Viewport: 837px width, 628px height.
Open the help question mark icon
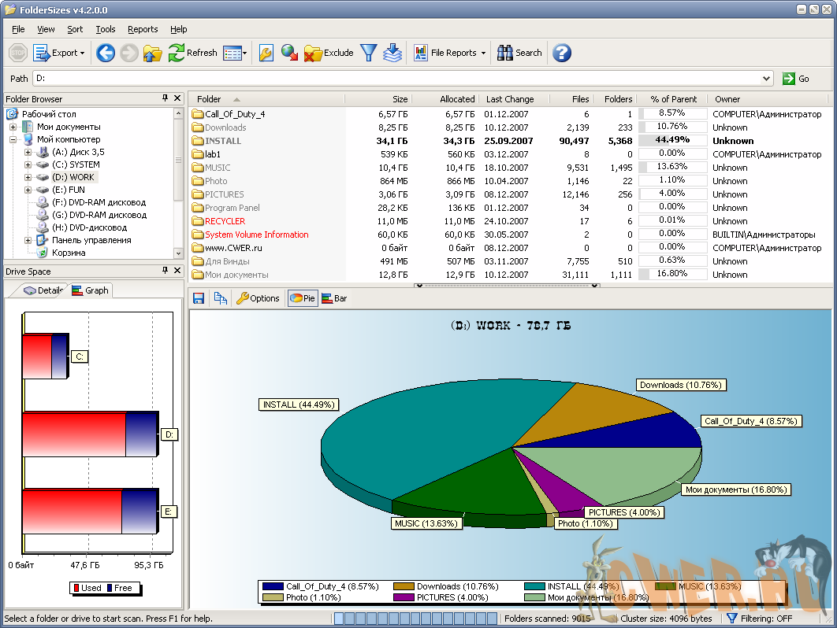click(x=561, y=53)
